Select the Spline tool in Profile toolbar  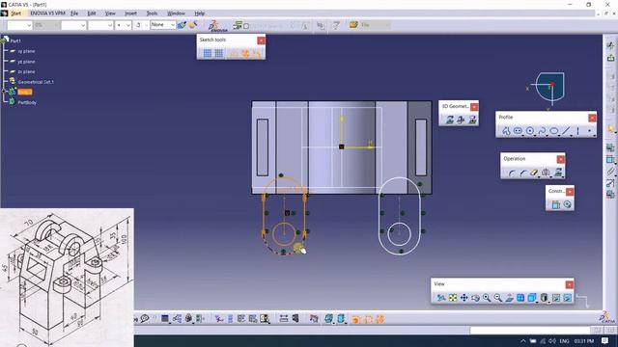coord(542,131)
